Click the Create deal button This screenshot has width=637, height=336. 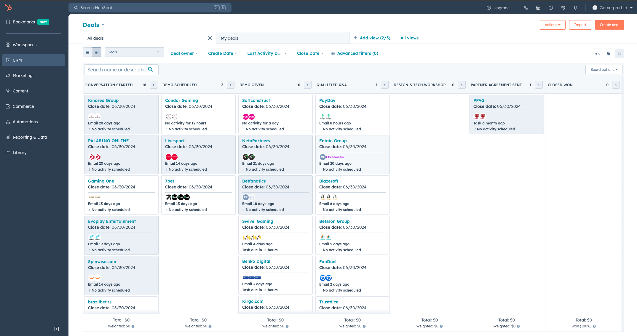coord(609,25)
